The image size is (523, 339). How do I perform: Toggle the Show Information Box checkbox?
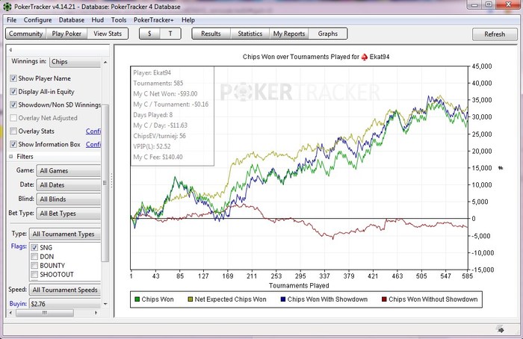pyautogui.click(x=13, y=144)
